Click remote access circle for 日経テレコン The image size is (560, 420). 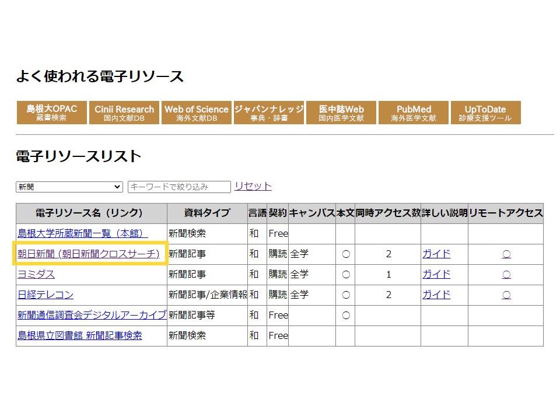tap(506, 295)
